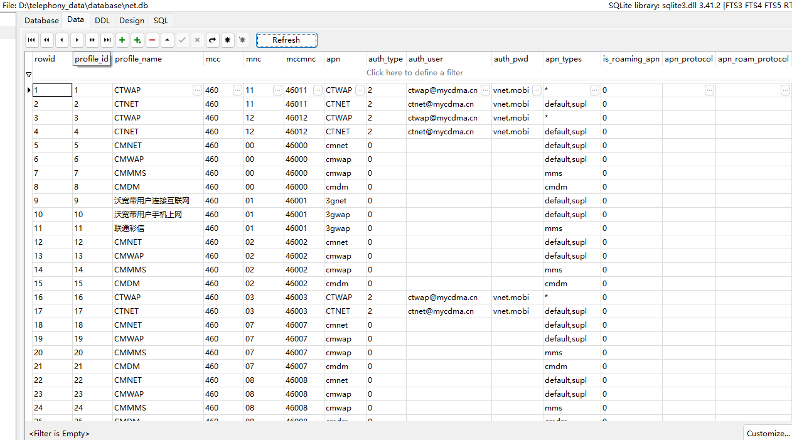
Task: Save a bookmark with the black asterisk
Action: 228,40
